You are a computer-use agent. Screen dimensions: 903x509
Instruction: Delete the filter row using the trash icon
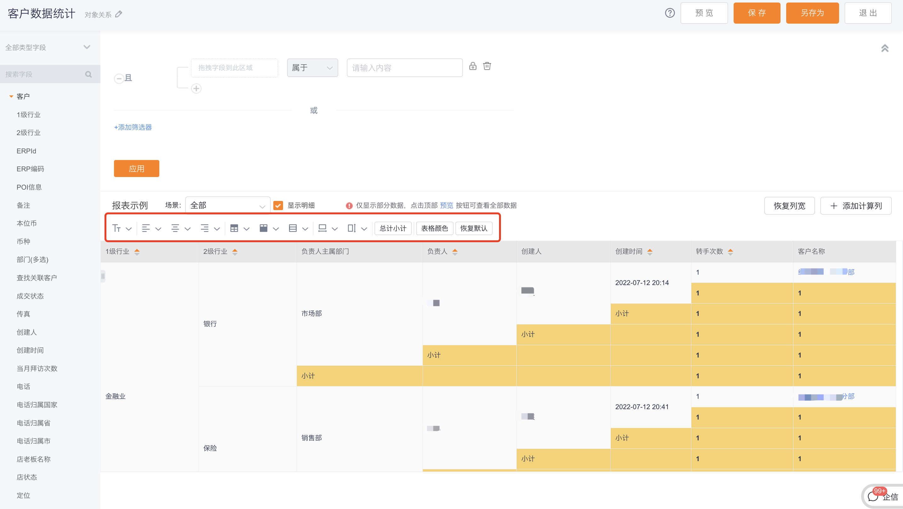click(x=487, y=66)
